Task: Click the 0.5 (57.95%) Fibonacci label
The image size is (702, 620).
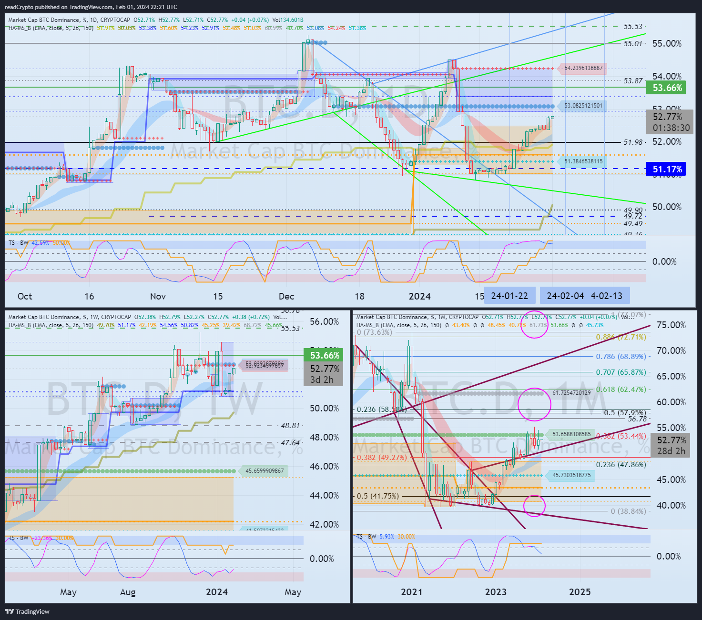Action: click(x=625, y=413)
